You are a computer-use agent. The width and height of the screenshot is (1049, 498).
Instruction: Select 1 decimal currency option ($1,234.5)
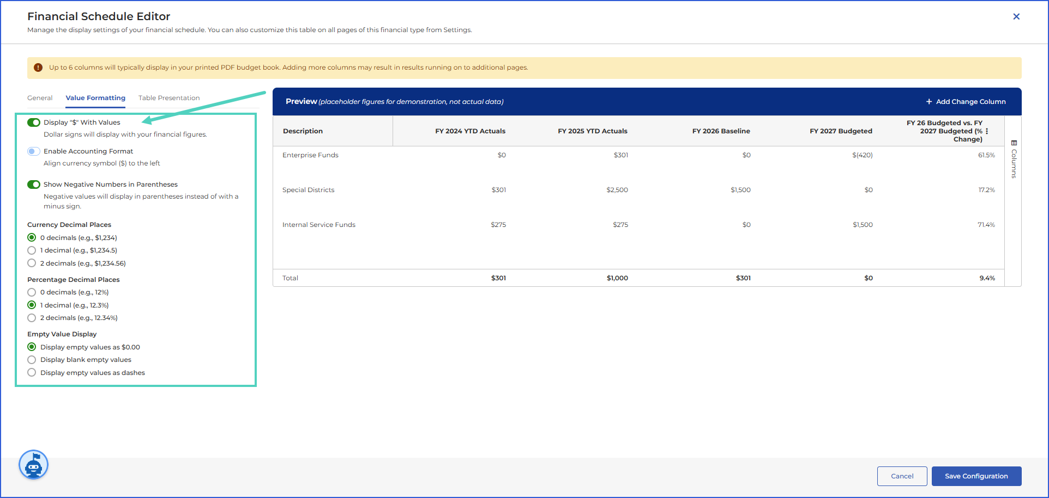click(x=32, y=250)
